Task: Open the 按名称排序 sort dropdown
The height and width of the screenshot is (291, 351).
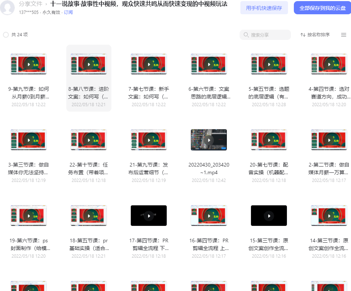Action: [315, 35]
